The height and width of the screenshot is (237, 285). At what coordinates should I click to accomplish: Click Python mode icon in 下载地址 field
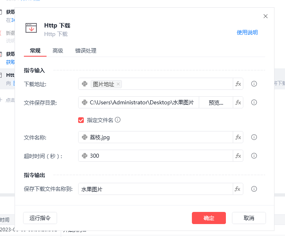(x=85, y=84)
